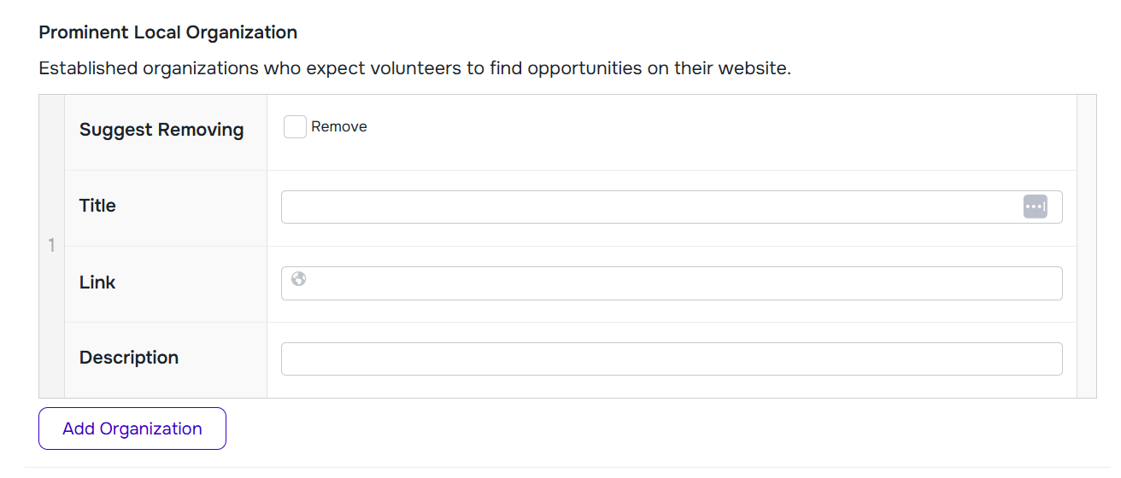Click the gray strip on row's right edge
This screenshot has width=1121, height=478.
pos(1087,246)
